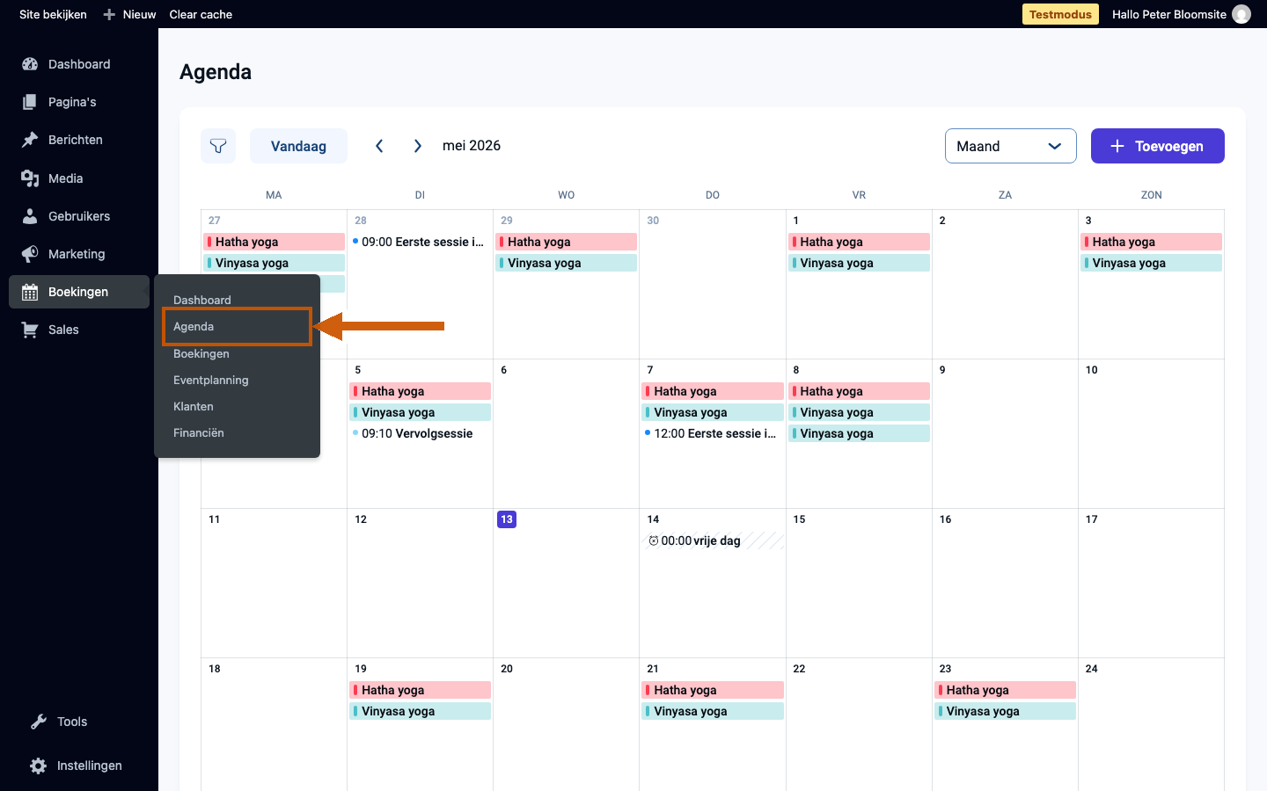Open the agenda filter funnel icon
This screenshot has width=1267, height=791.
[218, 146]
